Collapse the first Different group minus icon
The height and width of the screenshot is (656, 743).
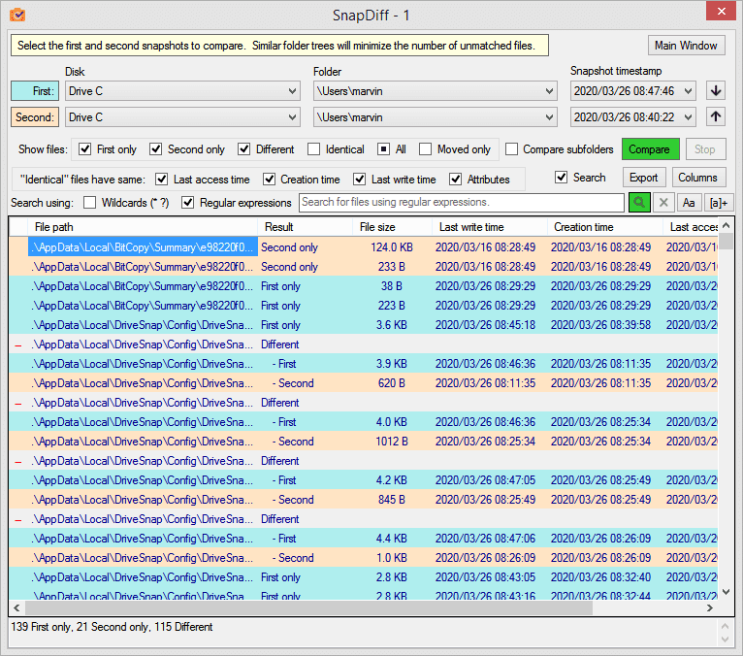click(x=18, y=344)
